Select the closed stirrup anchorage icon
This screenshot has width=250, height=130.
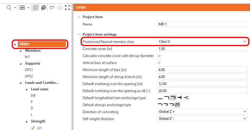(177, 105)
